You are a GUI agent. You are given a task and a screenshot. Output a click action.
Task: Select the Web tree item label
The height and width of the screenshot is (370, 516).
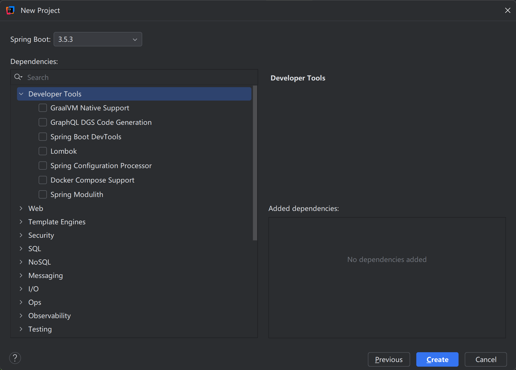click(36, 208)
